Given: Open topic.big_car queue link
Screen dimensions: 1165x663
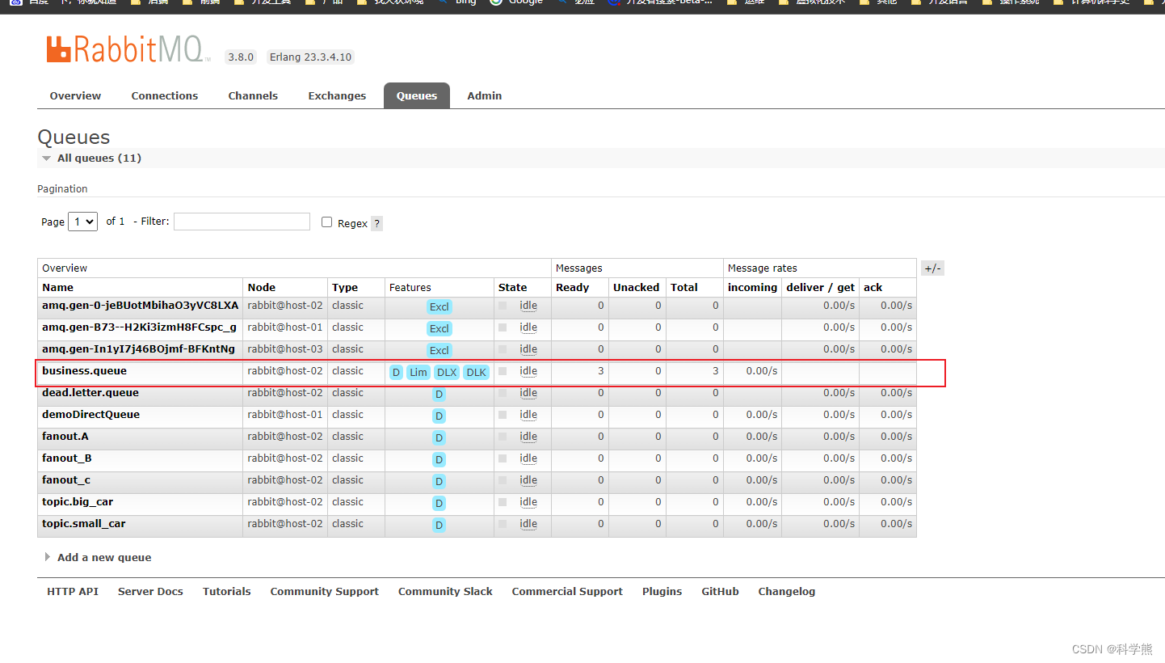Looking at the screenshot, I should coord(78,502).
